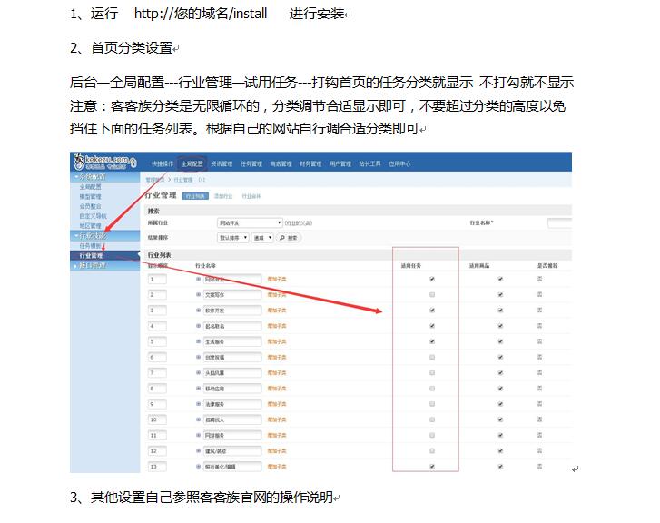Screen dimensions: 660x523
Task: Expand sub-categories icon in row 13
Action: pyautogui.click(x=198, y=466)
